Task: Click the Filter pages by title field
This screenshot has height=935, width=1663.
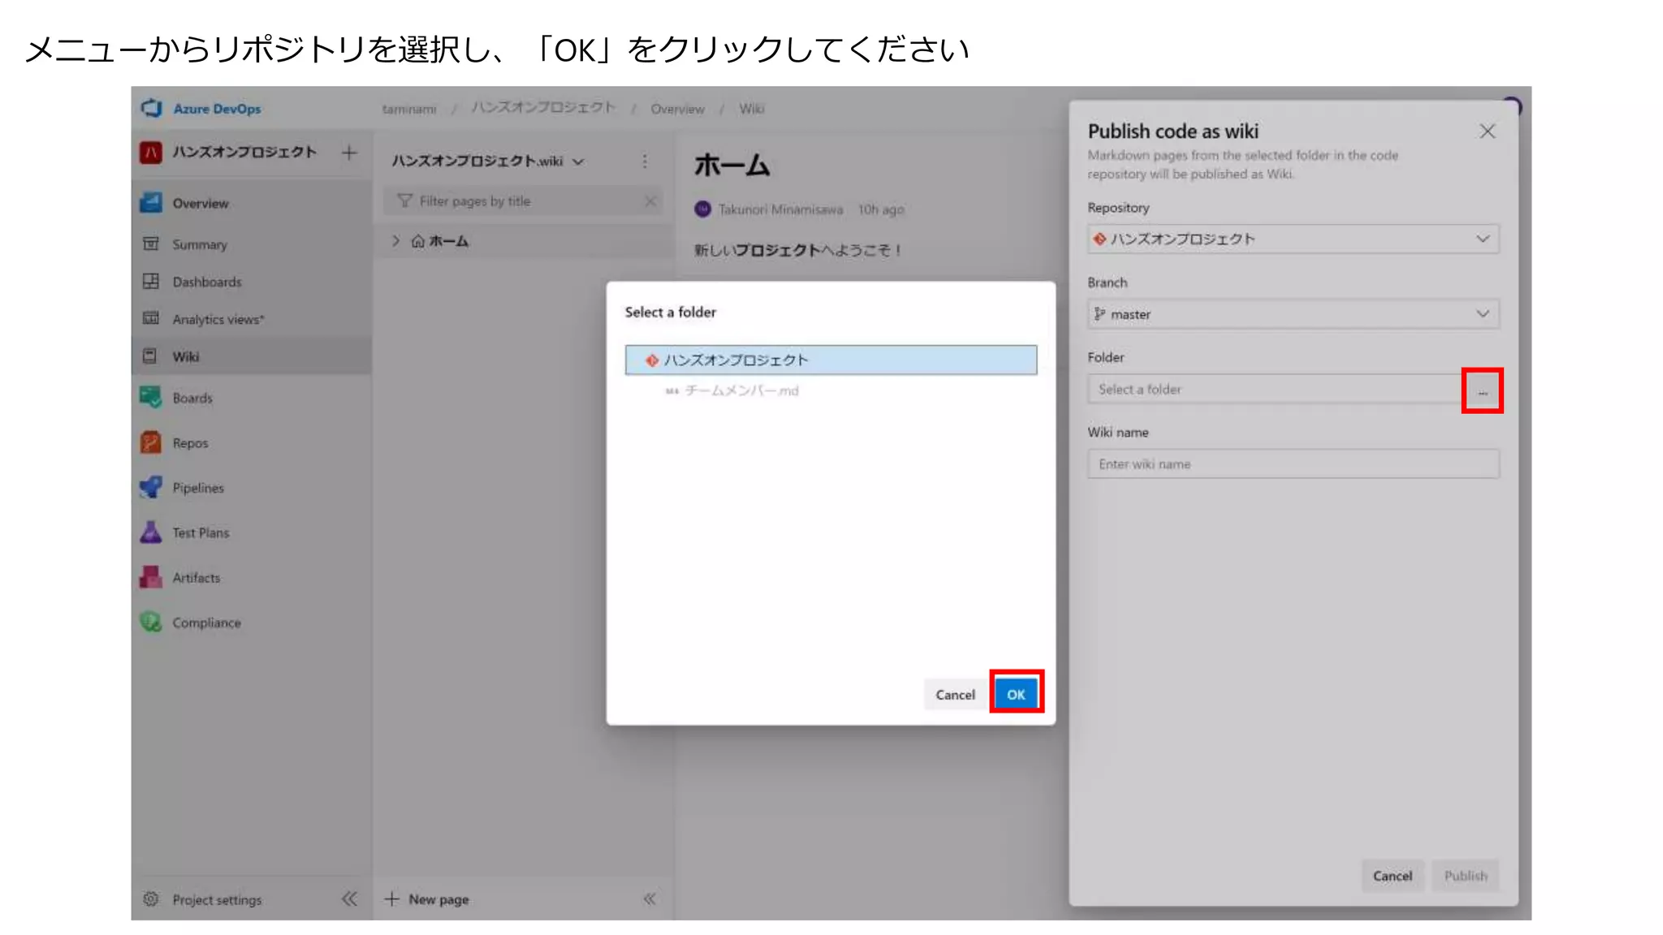Action: click(522, 201)
